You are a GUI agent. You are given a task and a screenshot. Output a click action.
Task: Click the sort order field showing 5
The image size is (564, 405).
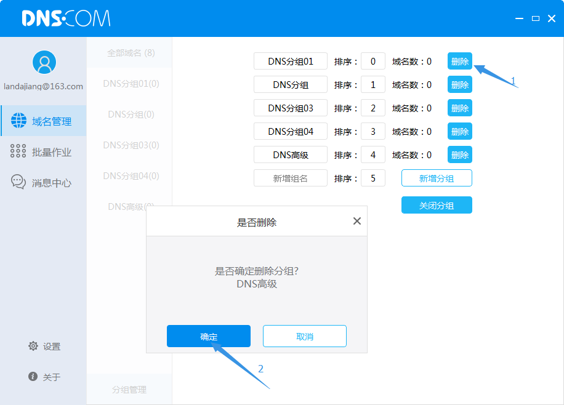click(x=373, y=178)
